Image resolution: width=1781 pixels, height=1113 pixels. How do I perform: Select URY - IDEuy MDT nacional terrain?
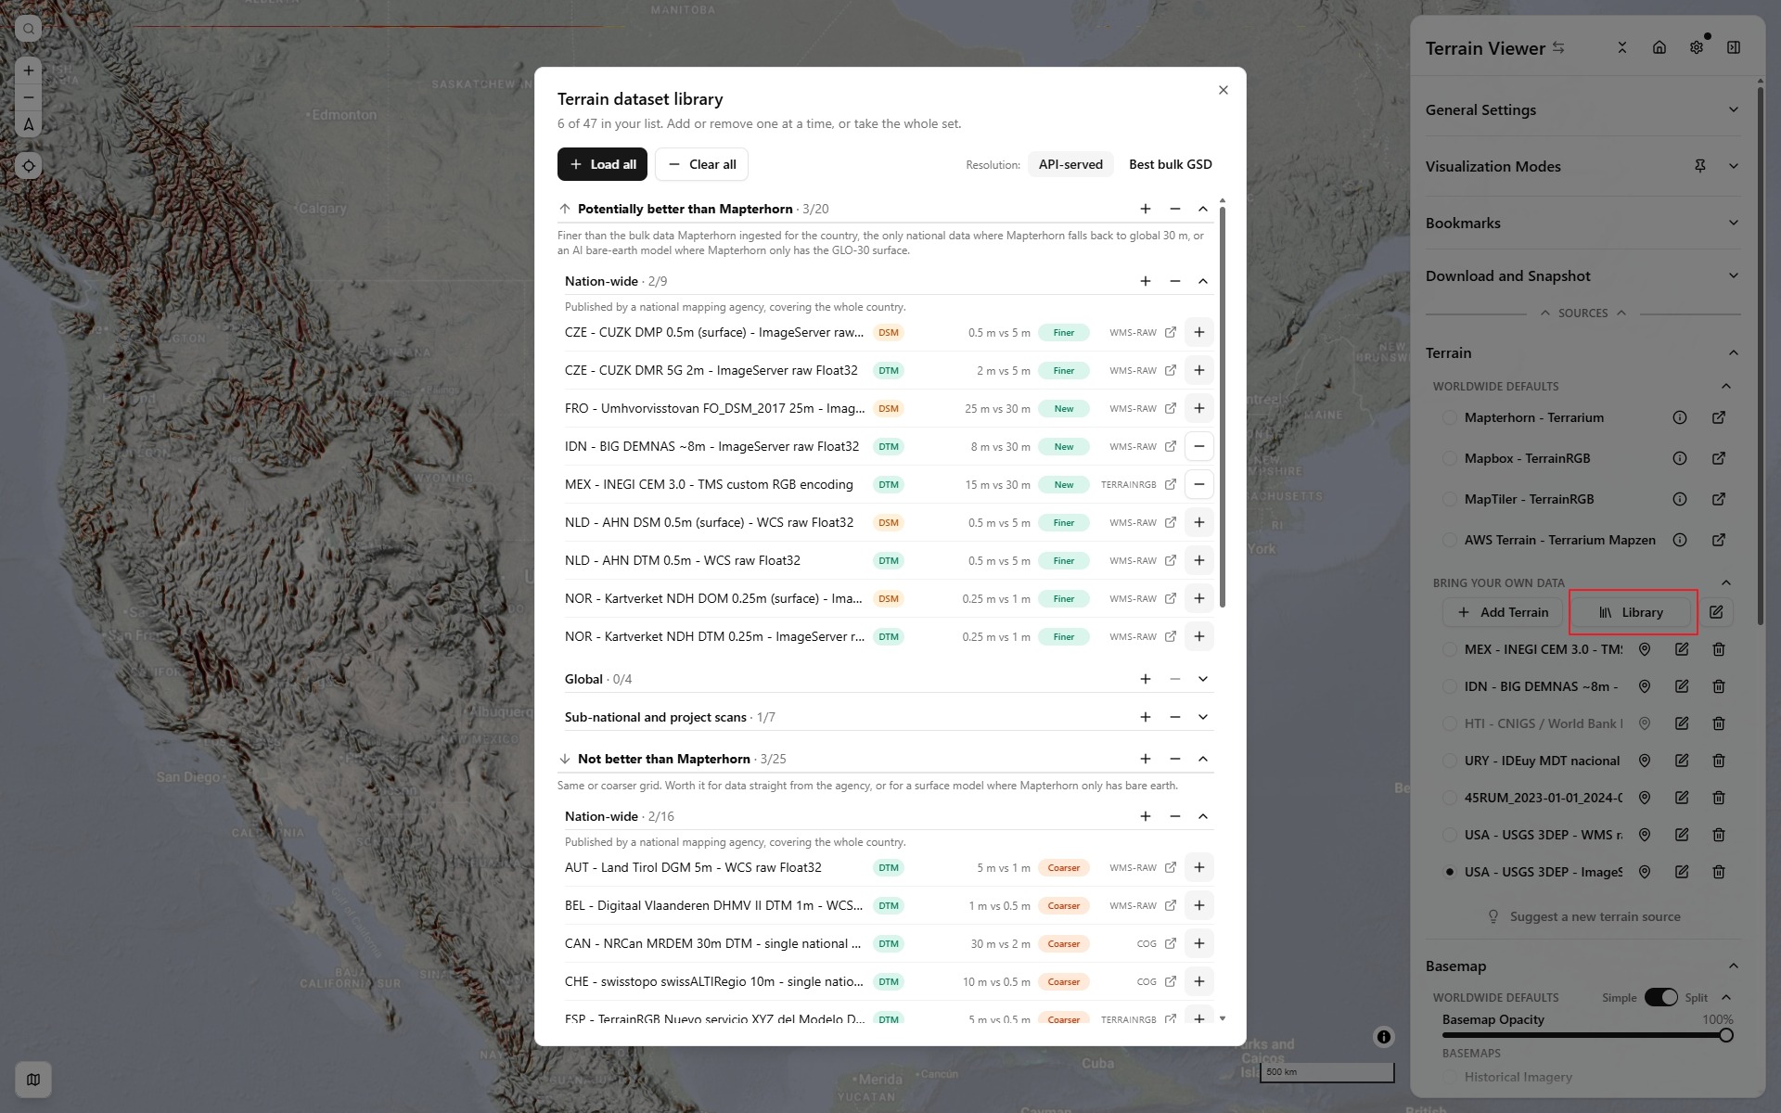(1450, 761)
